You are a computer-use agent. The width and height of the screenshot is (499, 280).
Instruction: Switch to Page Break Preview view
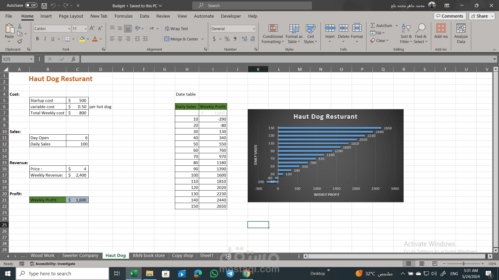click(x=435, y=264)
